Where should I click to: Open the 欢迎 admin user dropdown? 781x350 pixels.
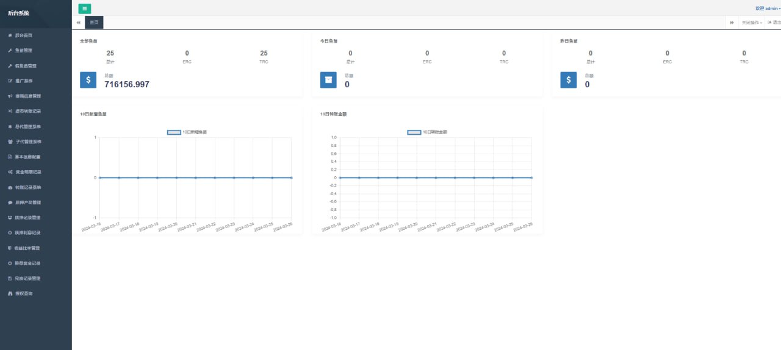coord(768,9)
